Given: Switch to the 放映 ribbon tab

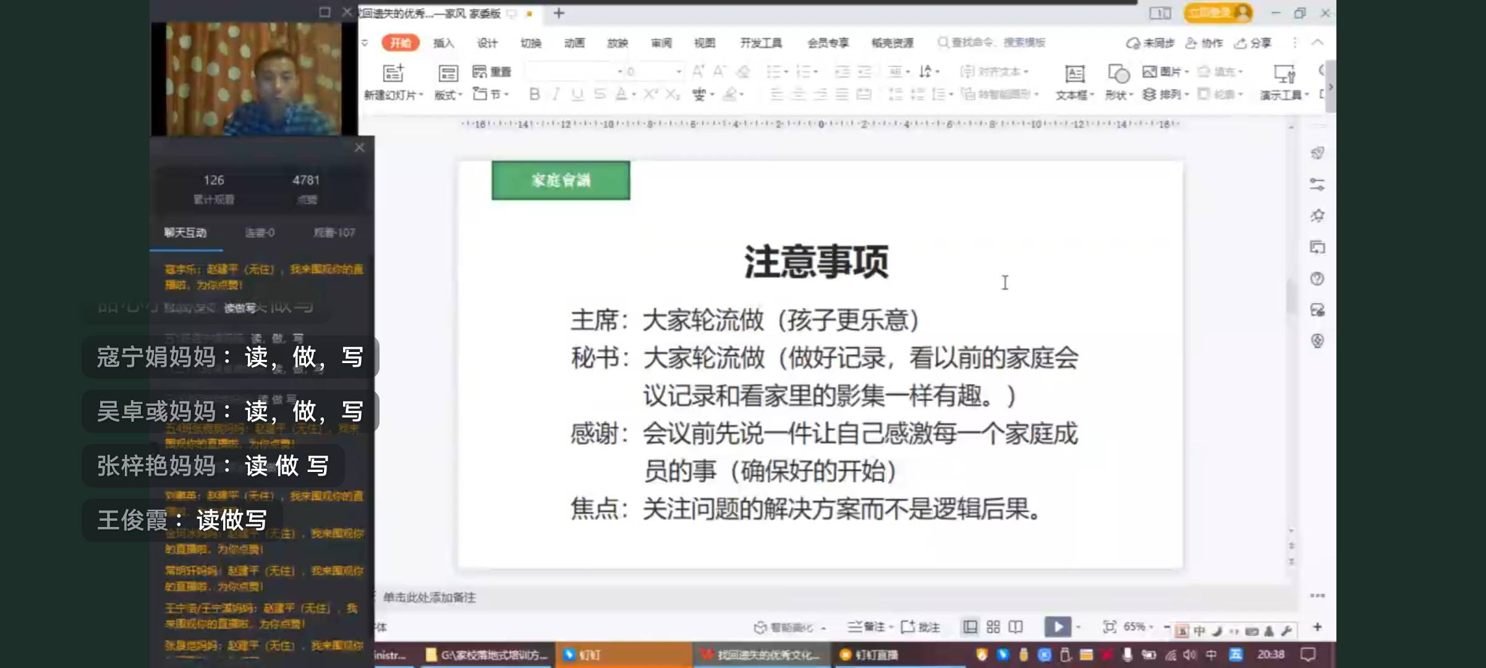Looking at the screenshot, I should (x=618, y=43).
